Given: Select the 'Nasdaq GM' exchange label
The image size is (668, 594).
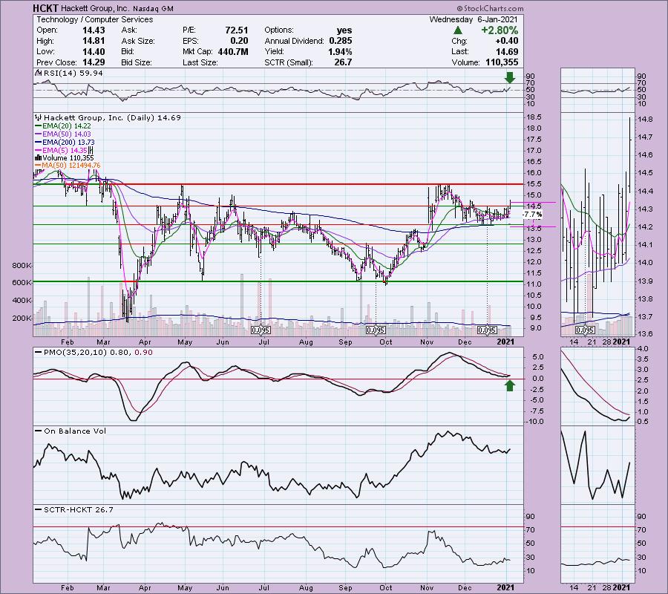Looking at the screenshot, I should click(154, 8).
